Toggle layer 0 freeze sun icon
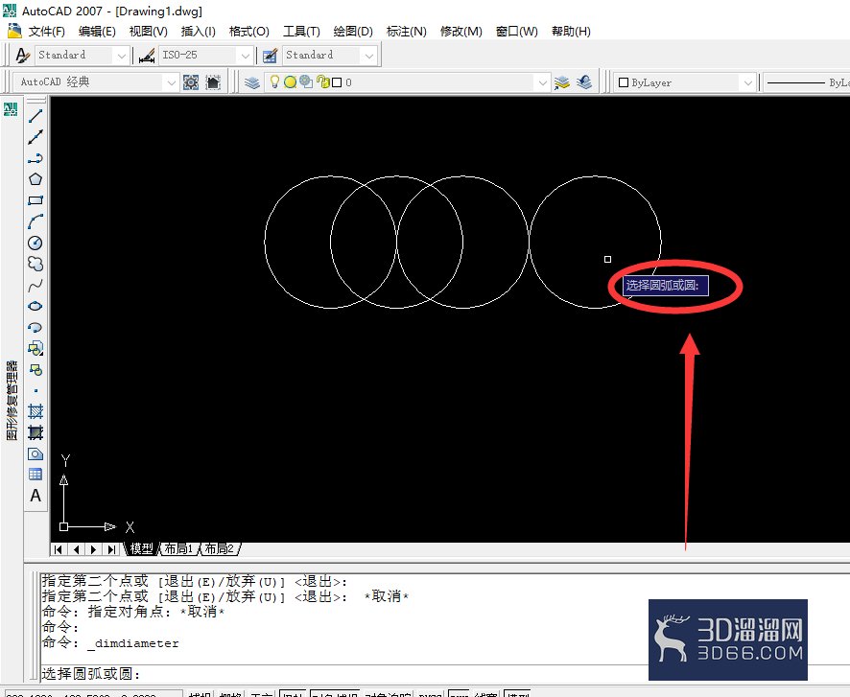Image resolution: width=850 pixels, height=697 pixels. point(291,82)
